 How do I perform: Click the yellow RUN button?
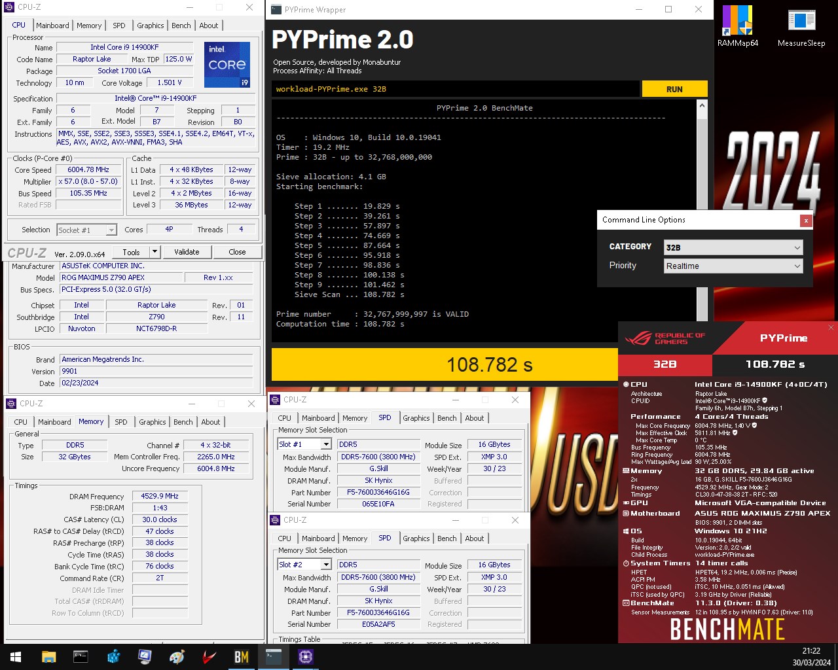(x=674, y=89)
